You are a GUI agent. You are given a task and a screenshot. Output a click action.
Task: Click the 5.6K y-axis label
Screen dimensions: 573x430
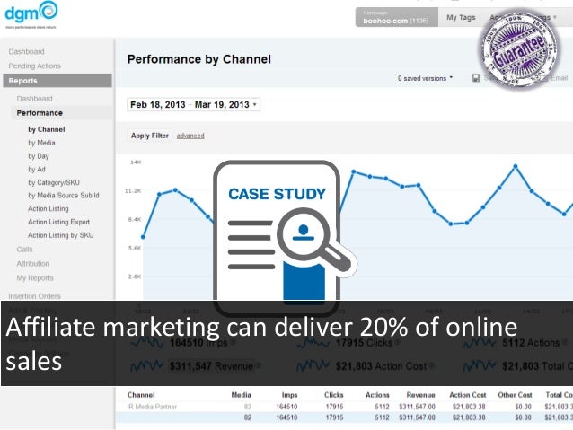pyautogui.click(x=135, y=248)
